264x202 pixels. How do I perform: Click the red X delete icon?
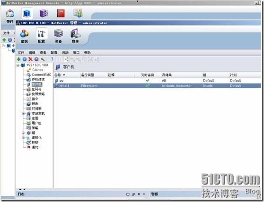click(30, 59)
